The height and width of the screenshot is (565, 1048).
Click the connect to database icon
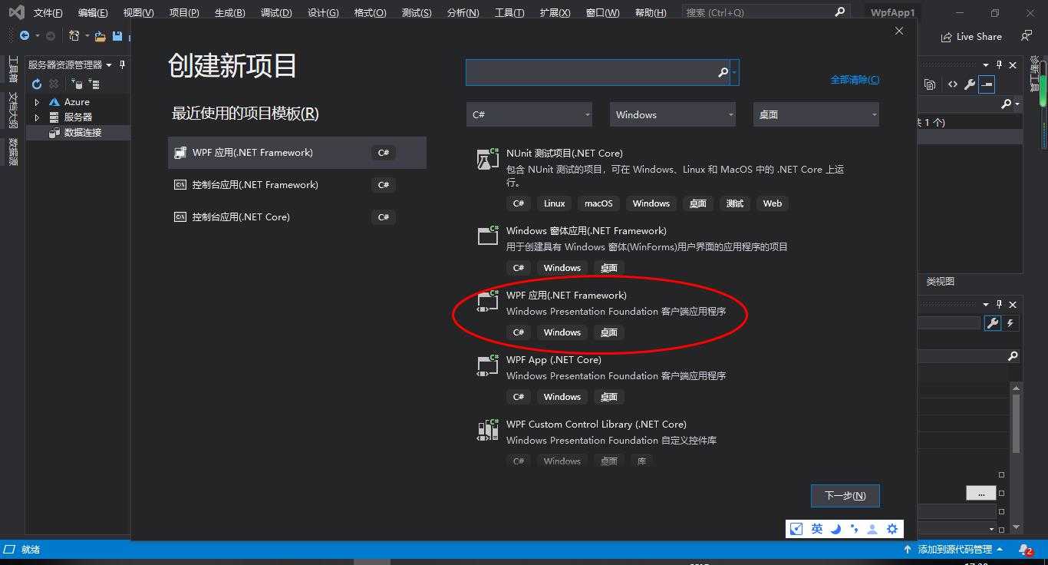click(x=76, y=84)
